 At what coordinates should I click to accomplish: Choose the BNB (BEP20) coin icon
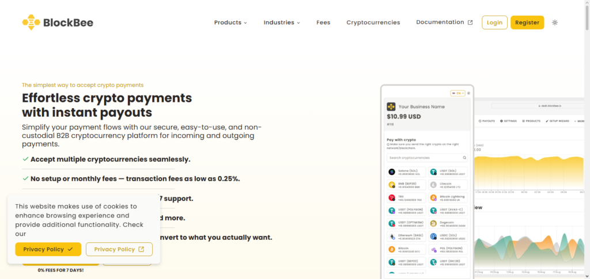click(x=391, y=185)
